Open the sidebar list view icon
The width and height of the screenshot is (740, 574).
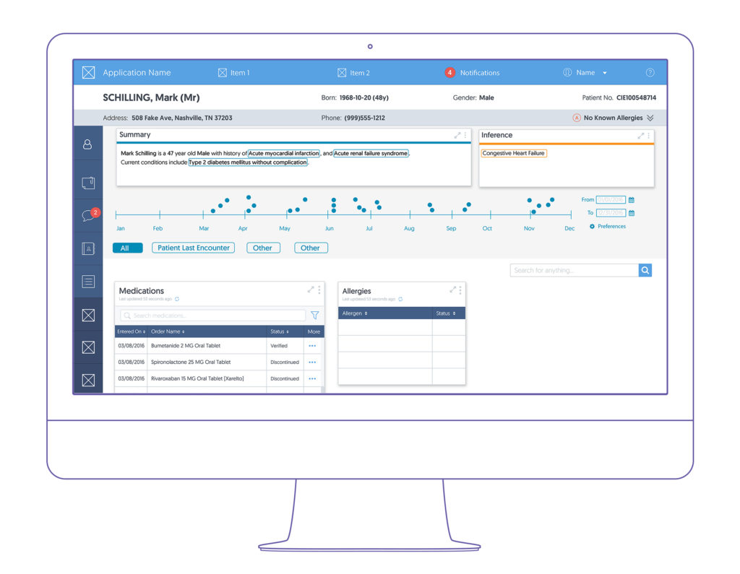pyautogui.click(x=87, y=282)
